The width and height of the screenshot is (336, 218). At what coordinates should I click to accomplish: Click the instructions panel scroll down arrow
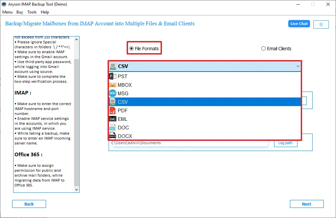pyautogui.click(x=76, y=189)
